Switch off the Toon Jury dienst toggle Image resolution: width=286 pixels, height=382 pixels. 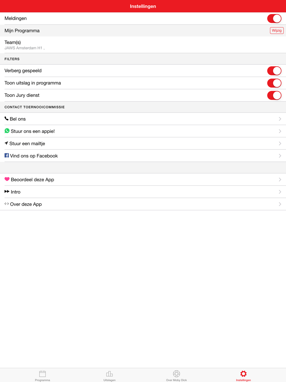274,95
